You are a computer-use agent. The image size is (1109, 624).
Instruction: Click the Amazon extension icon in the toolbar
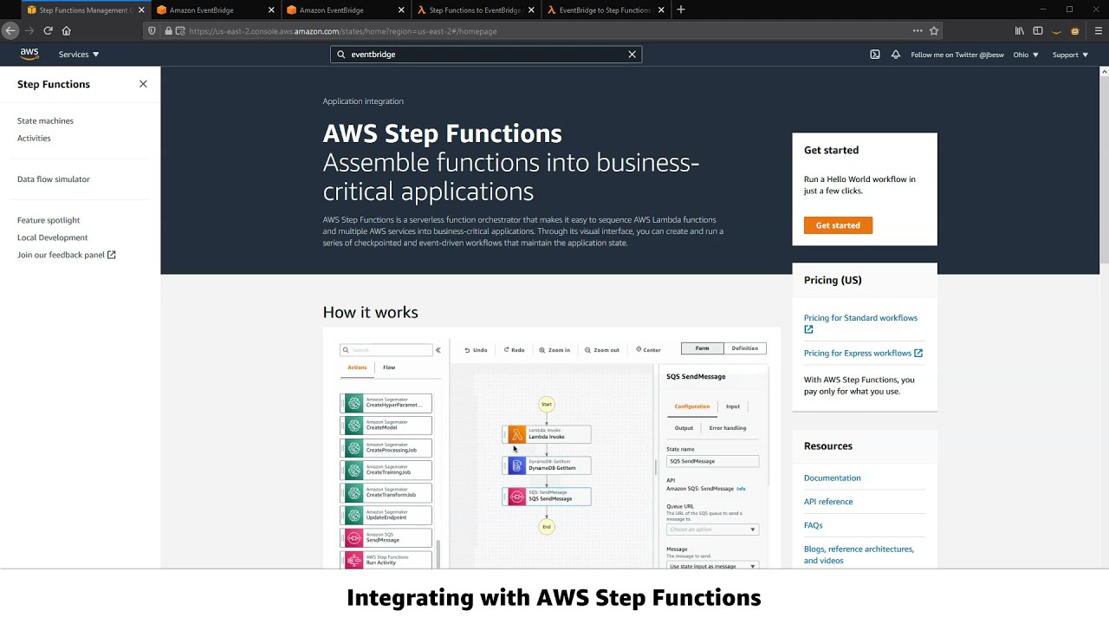pos(1057,31)
